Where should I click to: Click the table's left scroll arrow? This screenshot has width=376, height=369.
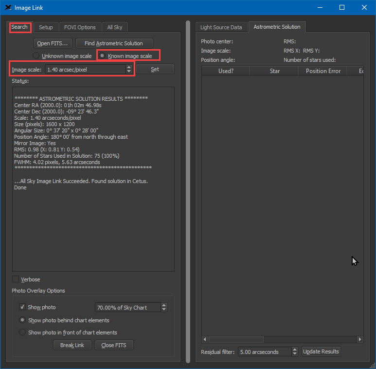point(205,339)
